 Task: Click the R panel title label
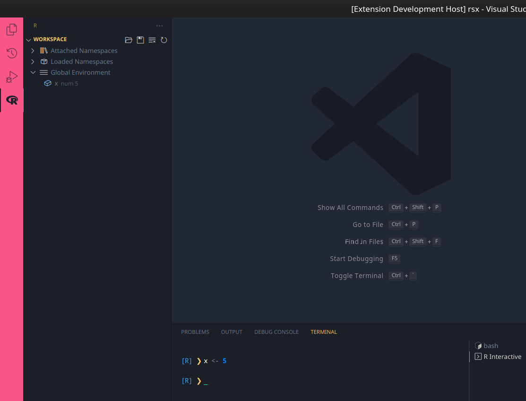35,26
